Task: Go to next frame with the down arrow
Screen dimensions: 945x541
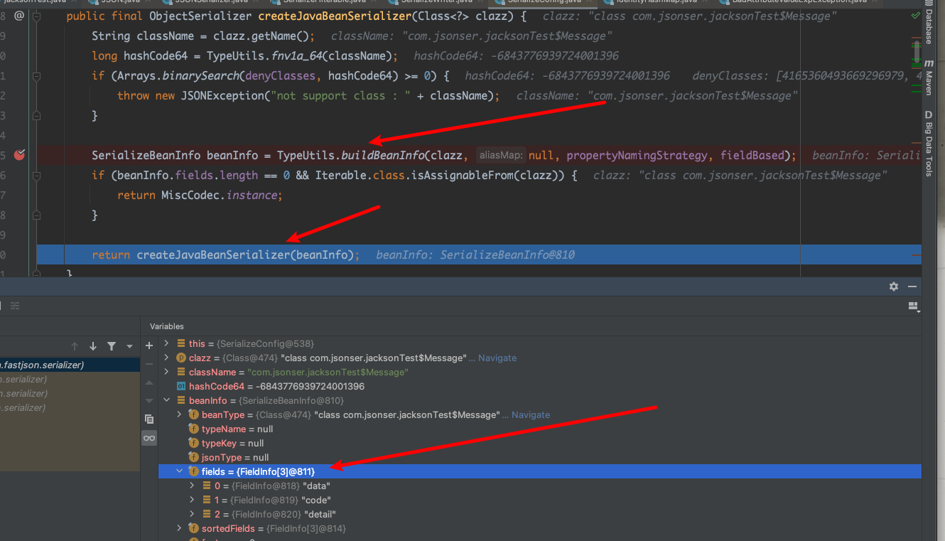Action: point(93,346)
